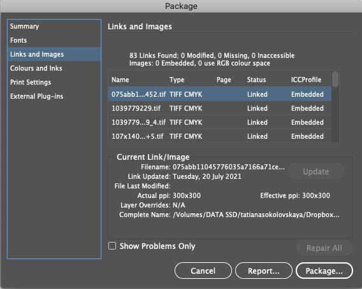Select the 107x140...+5.tif link row
This screenshot has width=362, height=289.
tap(220, 136)
